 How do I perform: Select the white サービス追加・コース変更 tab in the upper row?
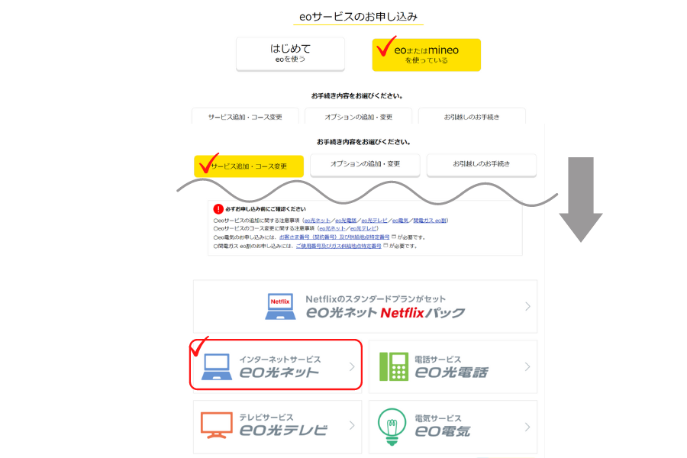245,116
